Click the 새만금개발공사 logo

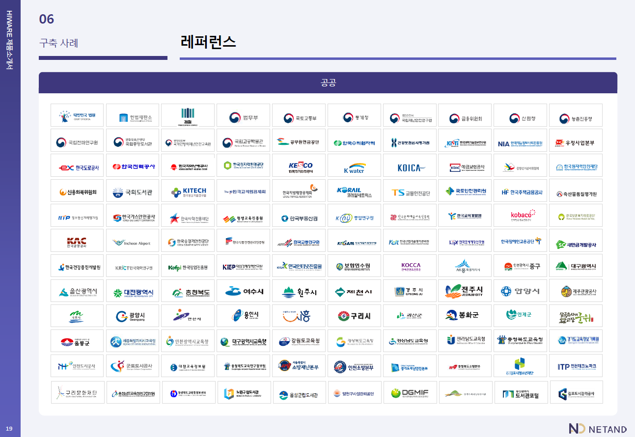click(x=576, y=241)
